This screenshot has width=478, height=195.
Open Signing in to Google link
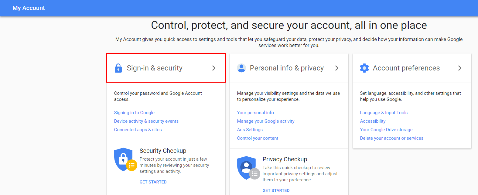[x=134, y=113]
